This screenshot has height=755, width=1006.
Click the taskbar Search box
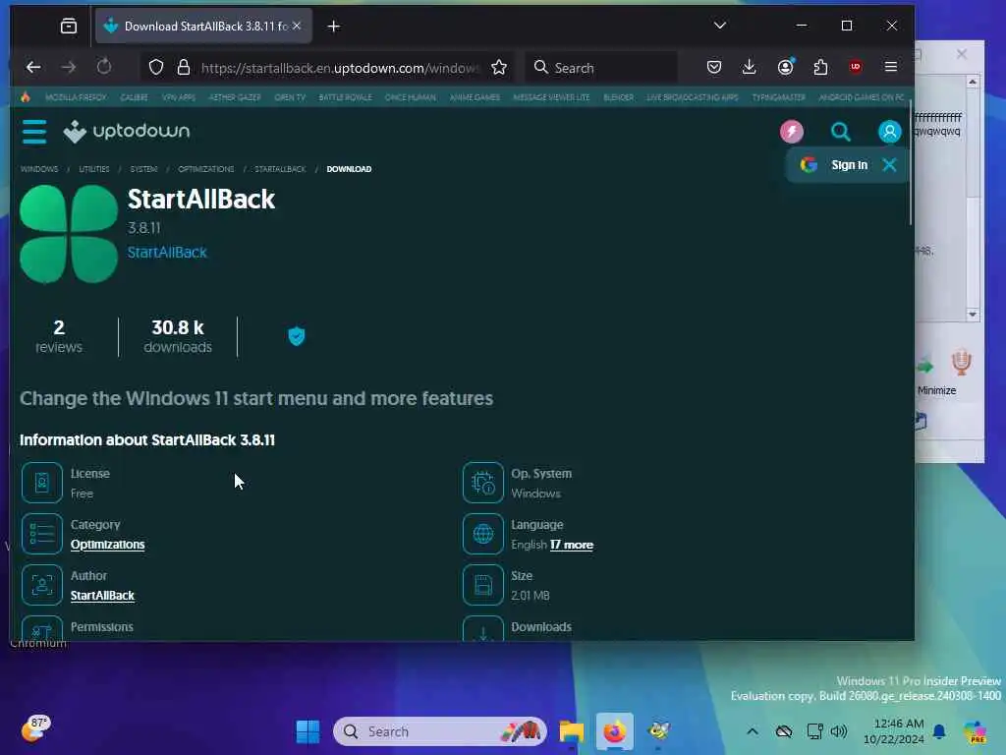coord(440,731)
